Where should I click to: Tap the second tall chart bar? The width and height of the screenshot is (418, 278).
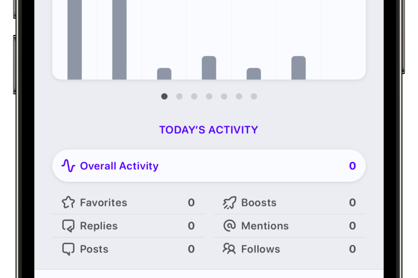click(119, 40)
